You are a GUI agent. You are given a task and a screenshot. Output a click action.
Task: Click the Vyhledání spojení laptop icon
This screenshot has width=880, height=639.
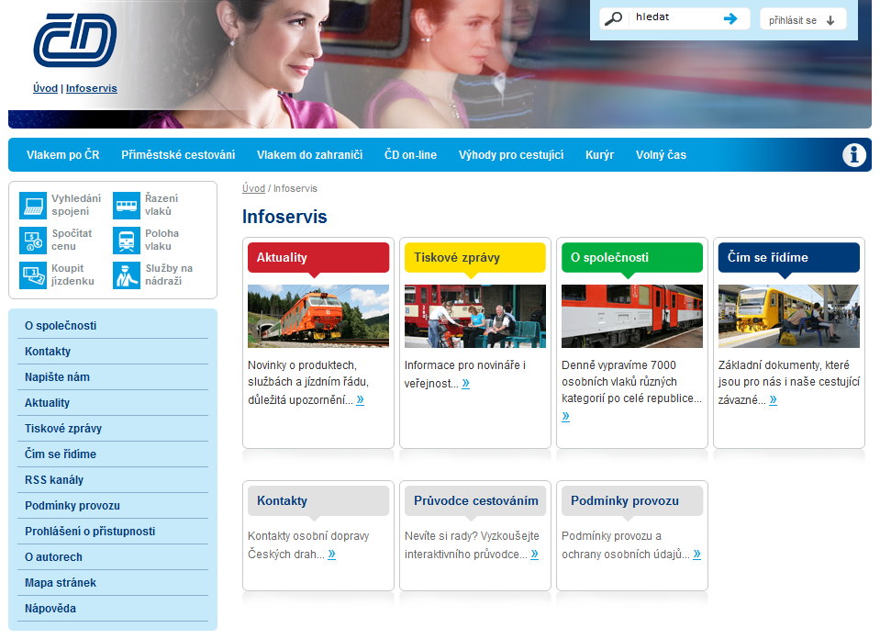(x=33, y=206)
